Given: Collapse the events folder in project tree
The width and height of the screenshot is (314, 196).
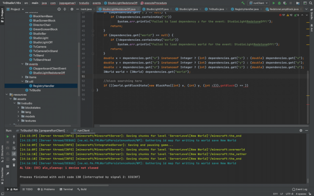Looking at the screenshot, I should [x=22, y=64].
